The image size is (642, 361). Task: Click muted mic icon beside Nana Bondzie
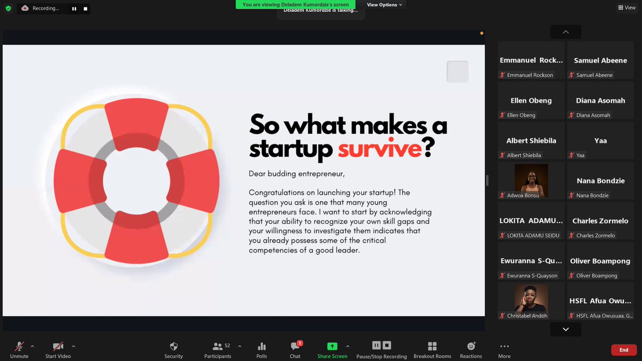point(571,195)
